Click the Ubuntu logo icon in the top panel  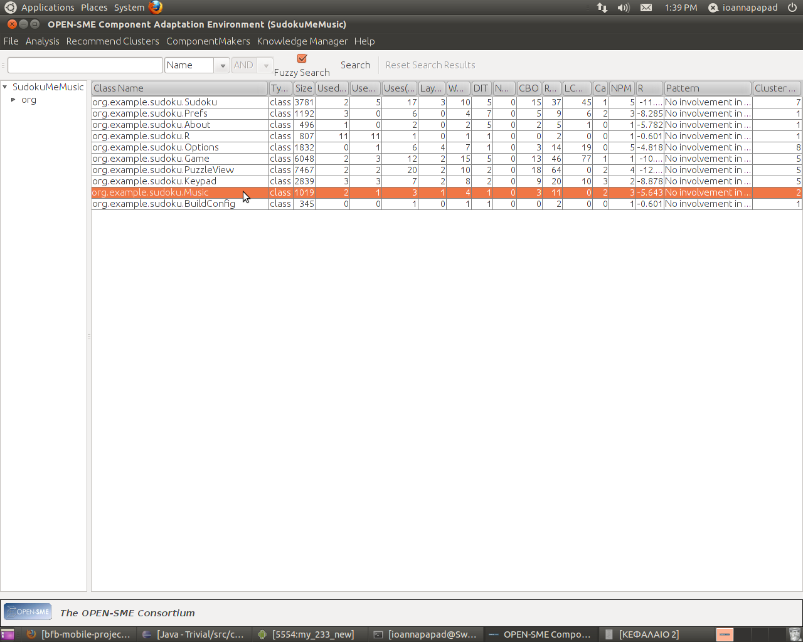[x=10, y=8]
